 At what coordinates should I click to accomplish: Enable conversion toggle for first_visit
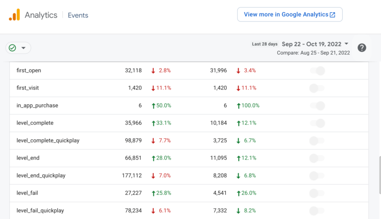click(x=317, y=88)
